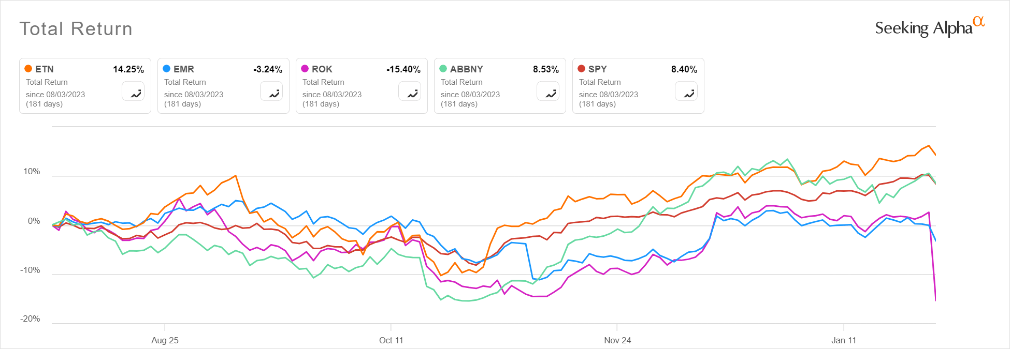This screenshot has height=349, width=1010.
Task: Click the sparkline chart icon on the ROK card
Action: click(410, 92)
